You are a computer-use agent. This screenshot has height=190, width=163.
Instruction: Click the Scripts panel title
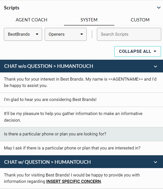[12, 8]
